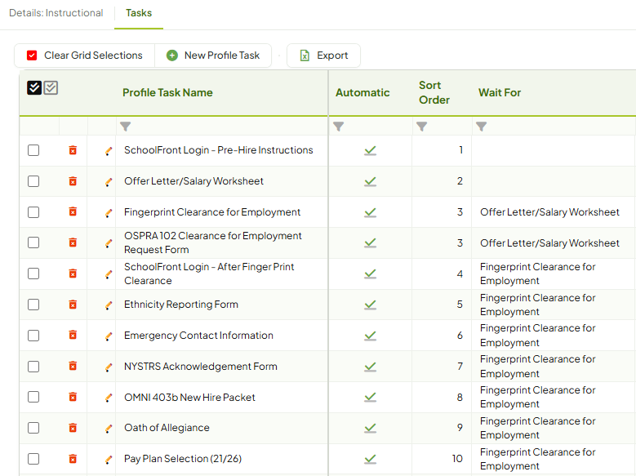Delete the Oath of Allegiance task

pyautogui.click(x=73, y=428)
